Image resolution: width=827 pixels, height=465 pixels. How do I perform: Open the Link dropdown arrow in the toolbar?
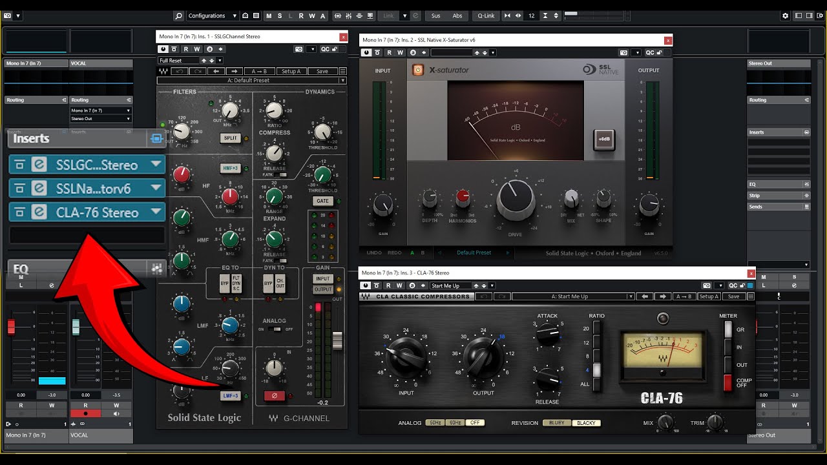[405, 15]
